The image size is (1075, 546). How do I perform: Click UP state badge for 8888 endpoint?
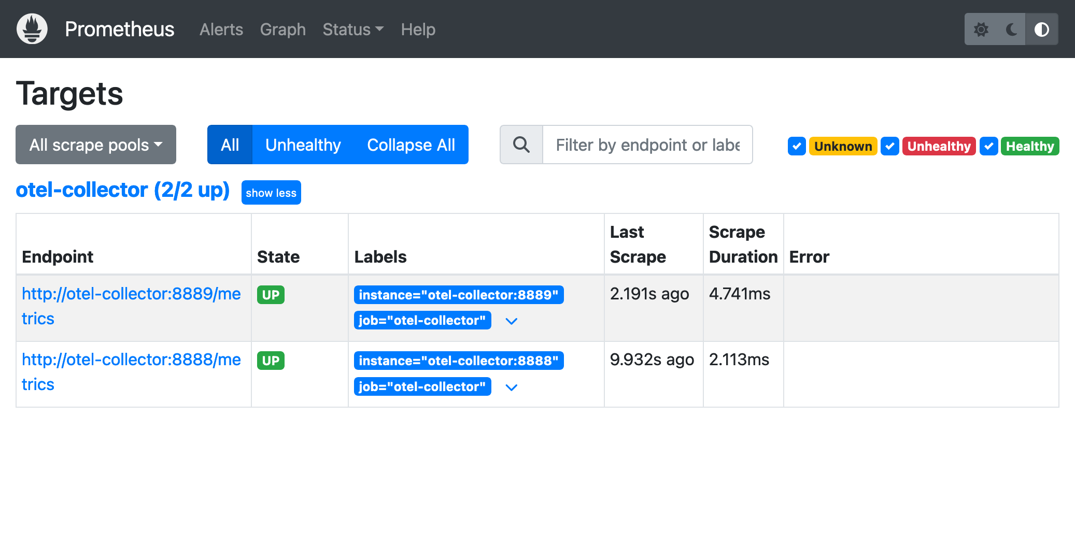pyautogui.click(x=271, y=361)
